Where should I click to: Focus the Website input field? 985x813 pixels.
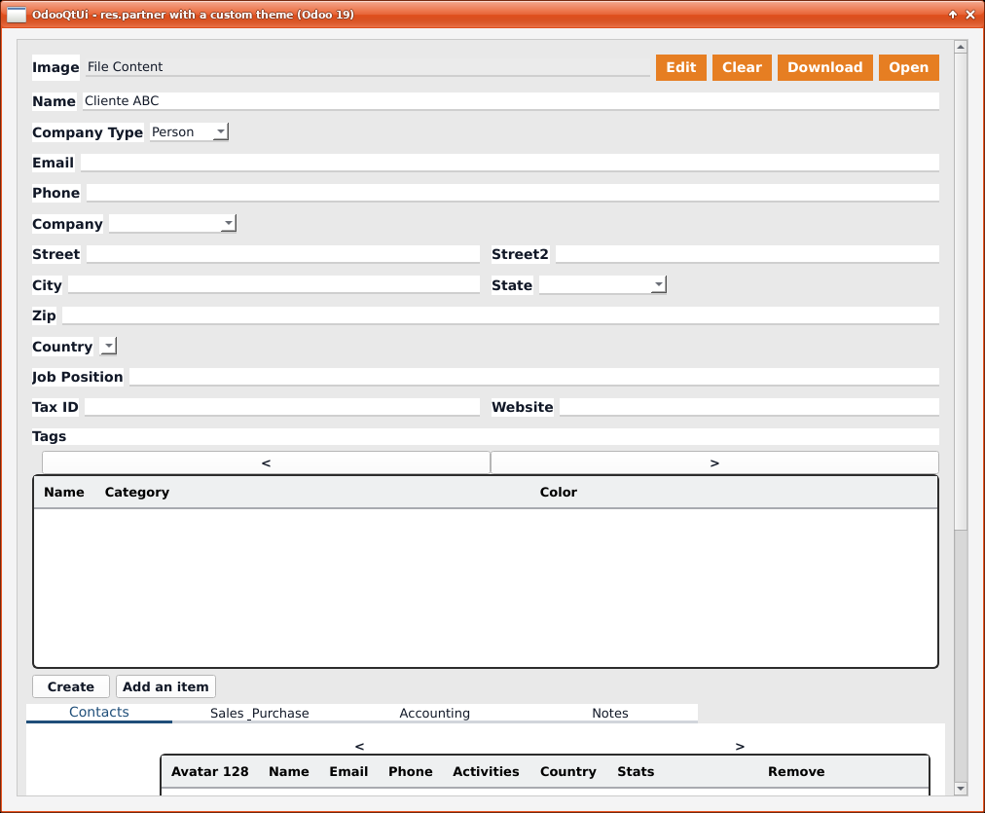(749, 407)
